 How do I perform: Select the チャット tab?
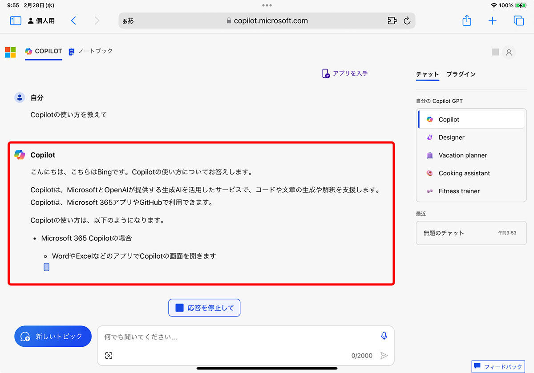428,74
